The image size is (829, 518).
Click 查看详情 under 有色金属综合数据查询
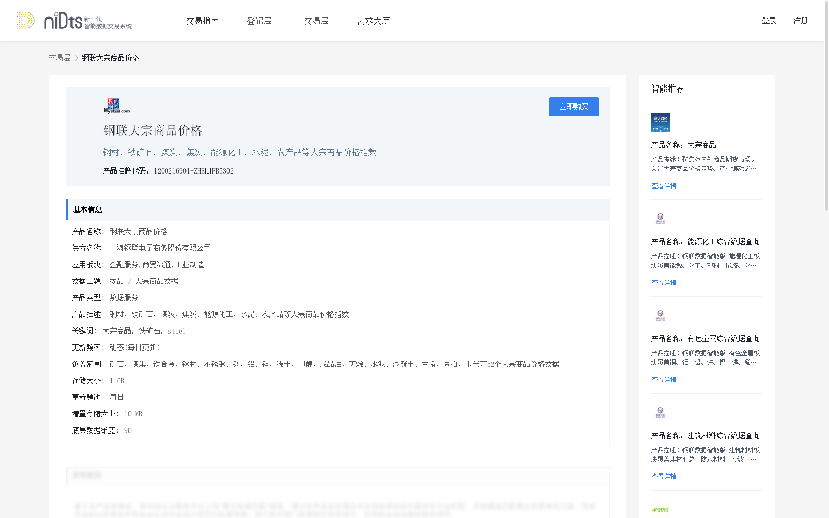[664, 380]
